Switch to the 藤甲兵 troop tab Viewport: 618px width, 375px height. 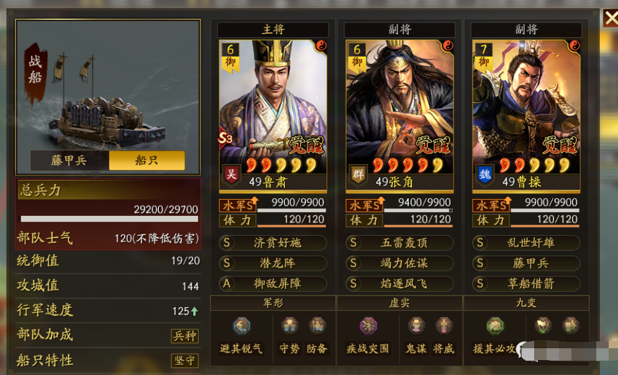point(70,160)
